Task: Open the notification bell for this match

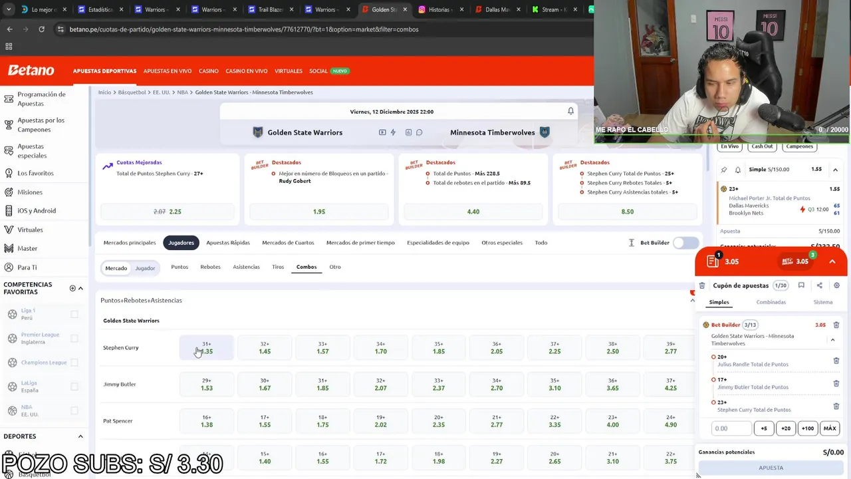Action: pyautogui.click(x=570, y=111)
